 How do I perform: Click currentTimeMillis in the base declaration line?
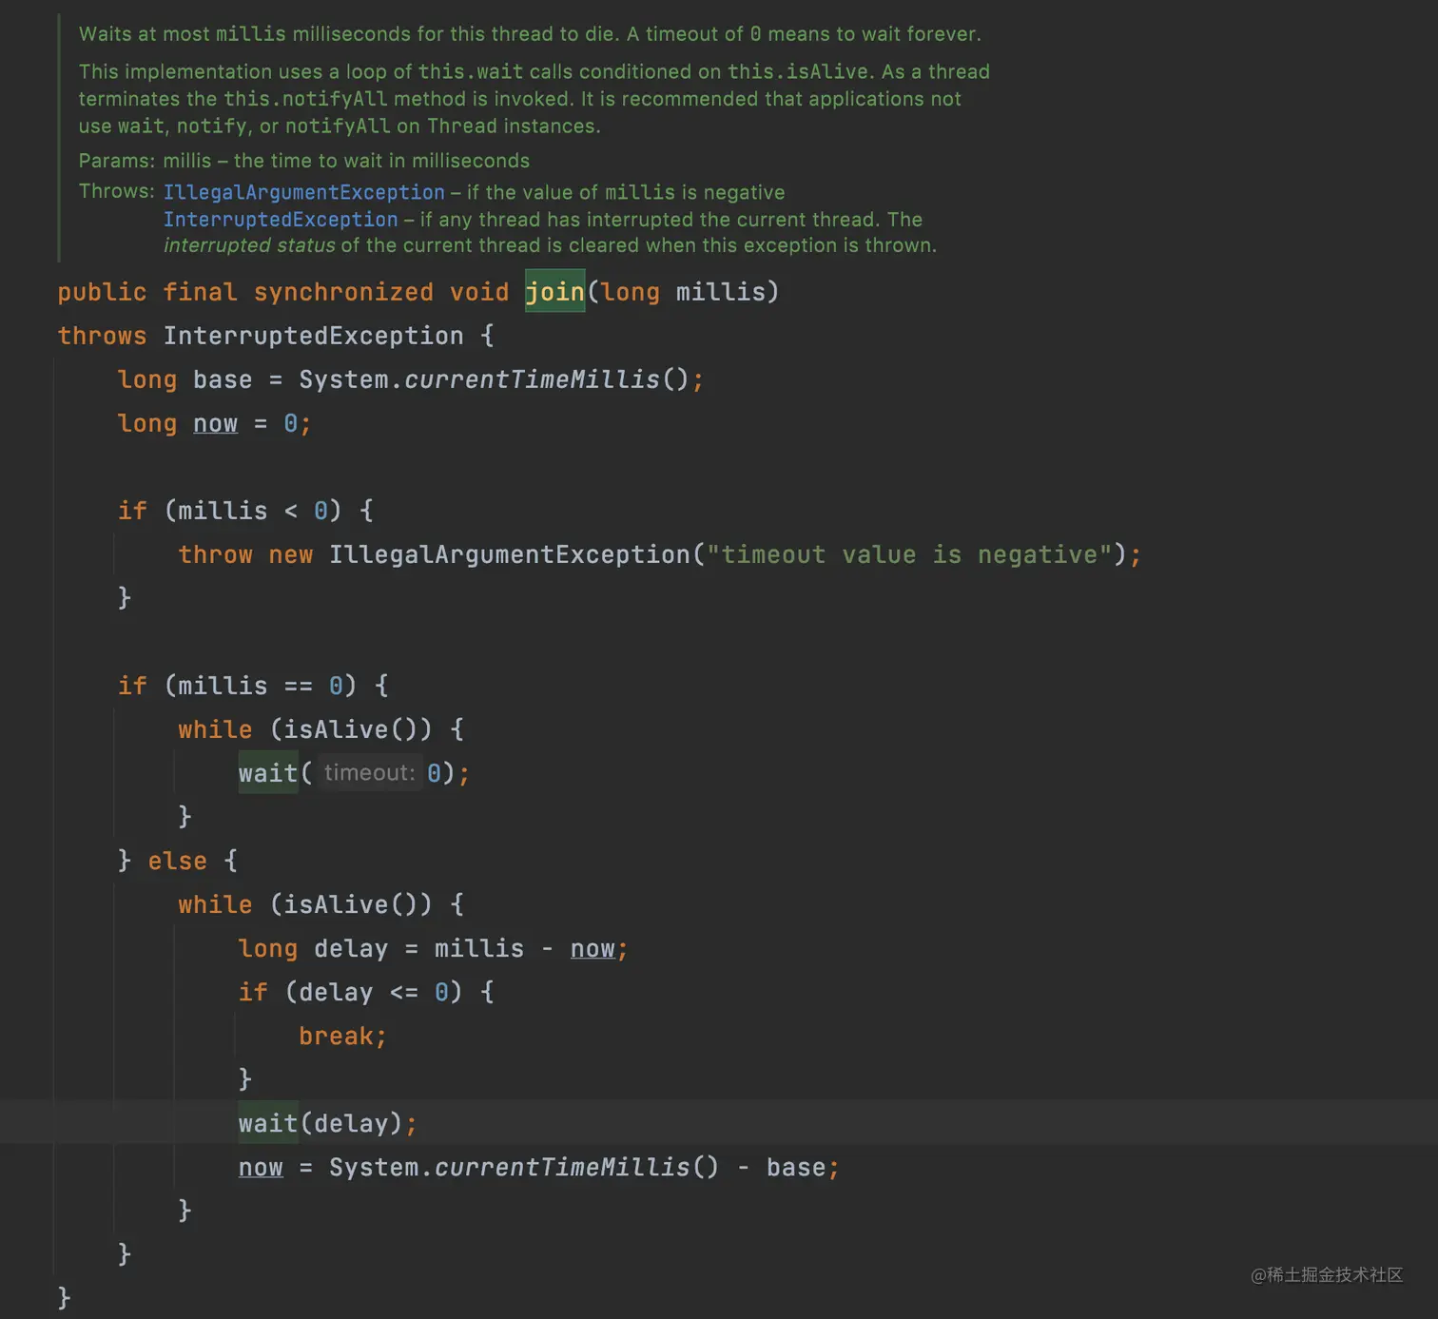pyautogui.click(x=532, y=379)
